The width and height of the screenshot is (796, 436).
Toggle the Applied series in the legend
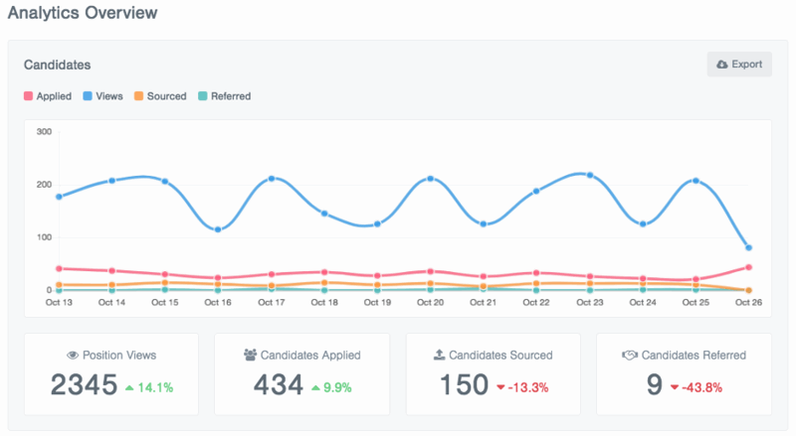[x=53, y=96]
